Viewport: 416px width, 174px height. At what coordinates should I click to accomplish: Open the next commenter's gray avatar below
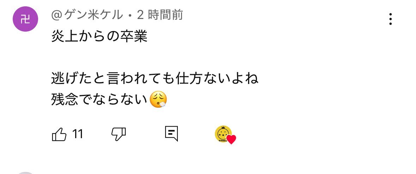(25, 173)
